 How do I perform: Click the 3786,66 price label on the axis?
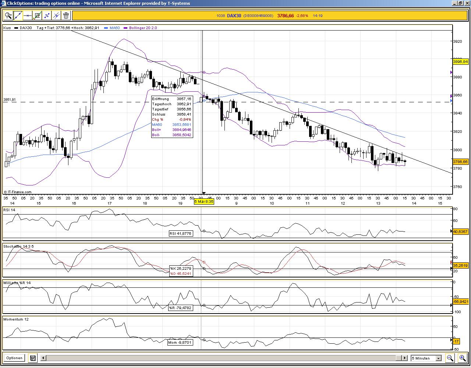tap(460, 162)
